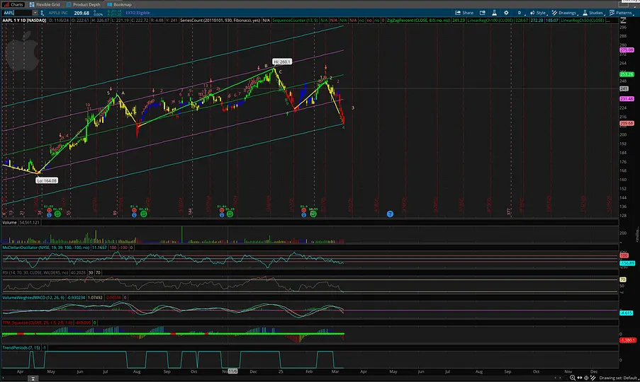640x382 pixels.
Task: Click the blue event marker on timeline
Action: pos(389,213)
